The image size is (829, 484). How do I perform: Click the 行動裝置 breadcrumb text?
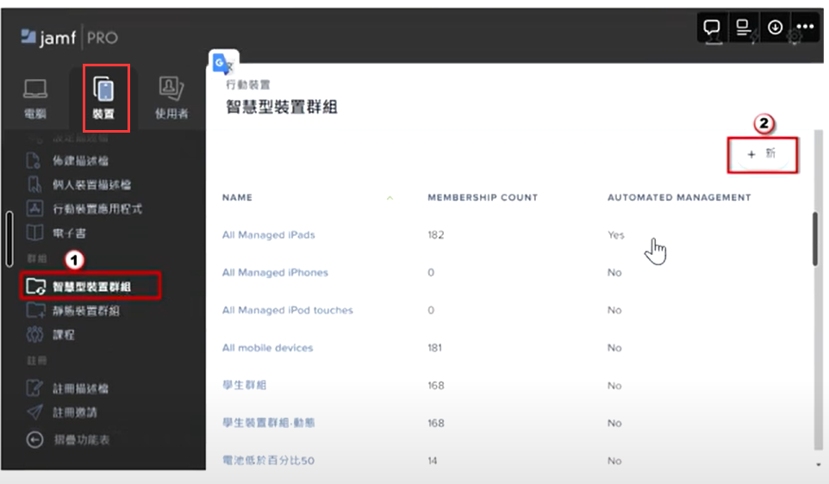pyautogui.click(x=248, y=84)
